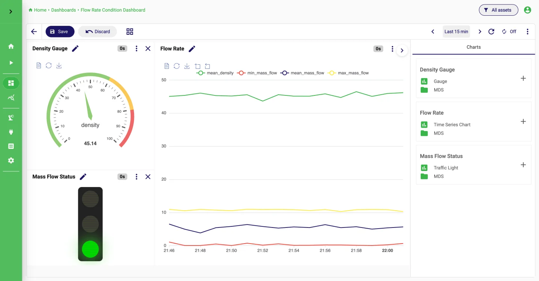Download the Density Gauge chart image

click(x=59, y=65)
